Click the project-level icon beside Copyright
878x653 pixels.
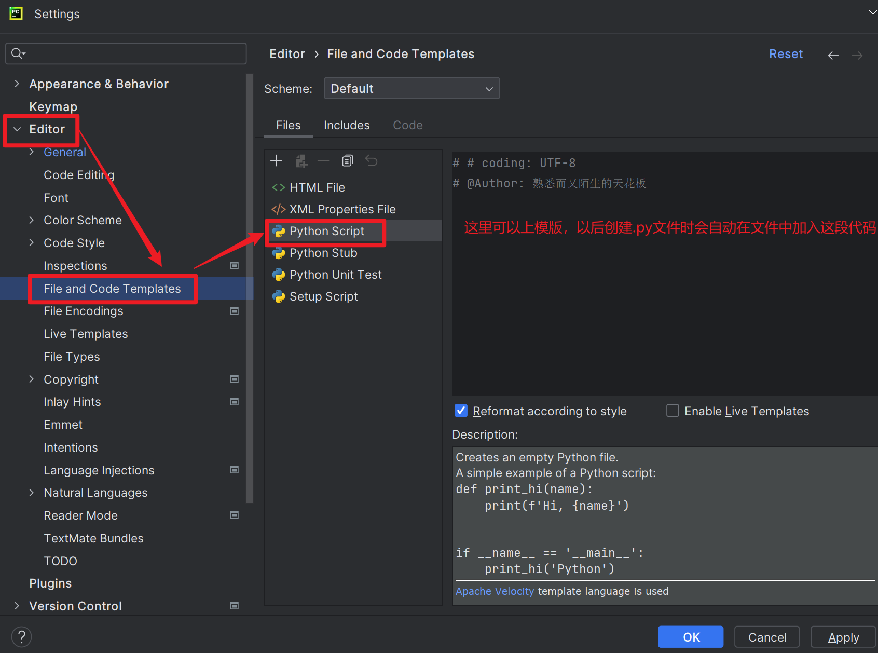pyautogui.click(x=235, y=379)
